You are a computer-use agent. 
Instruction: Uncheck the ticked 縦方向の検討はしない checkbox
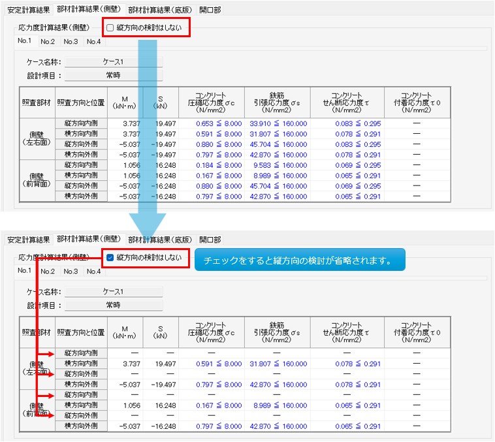[x=110, y=257]
